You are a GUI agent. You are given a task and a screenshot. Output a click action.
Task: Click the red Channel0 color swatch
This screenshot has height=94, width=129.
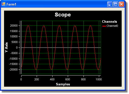pos(104,26)
